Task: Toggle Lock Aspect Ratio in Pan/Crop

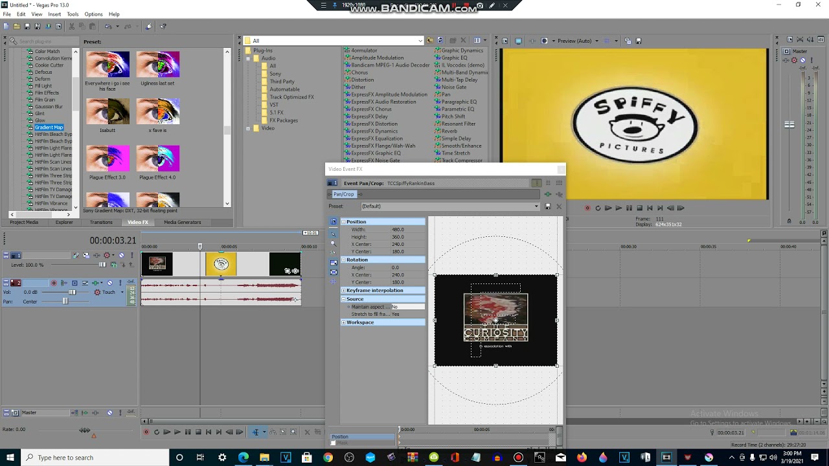Action: pyautogui.click(x=334, y=263)
